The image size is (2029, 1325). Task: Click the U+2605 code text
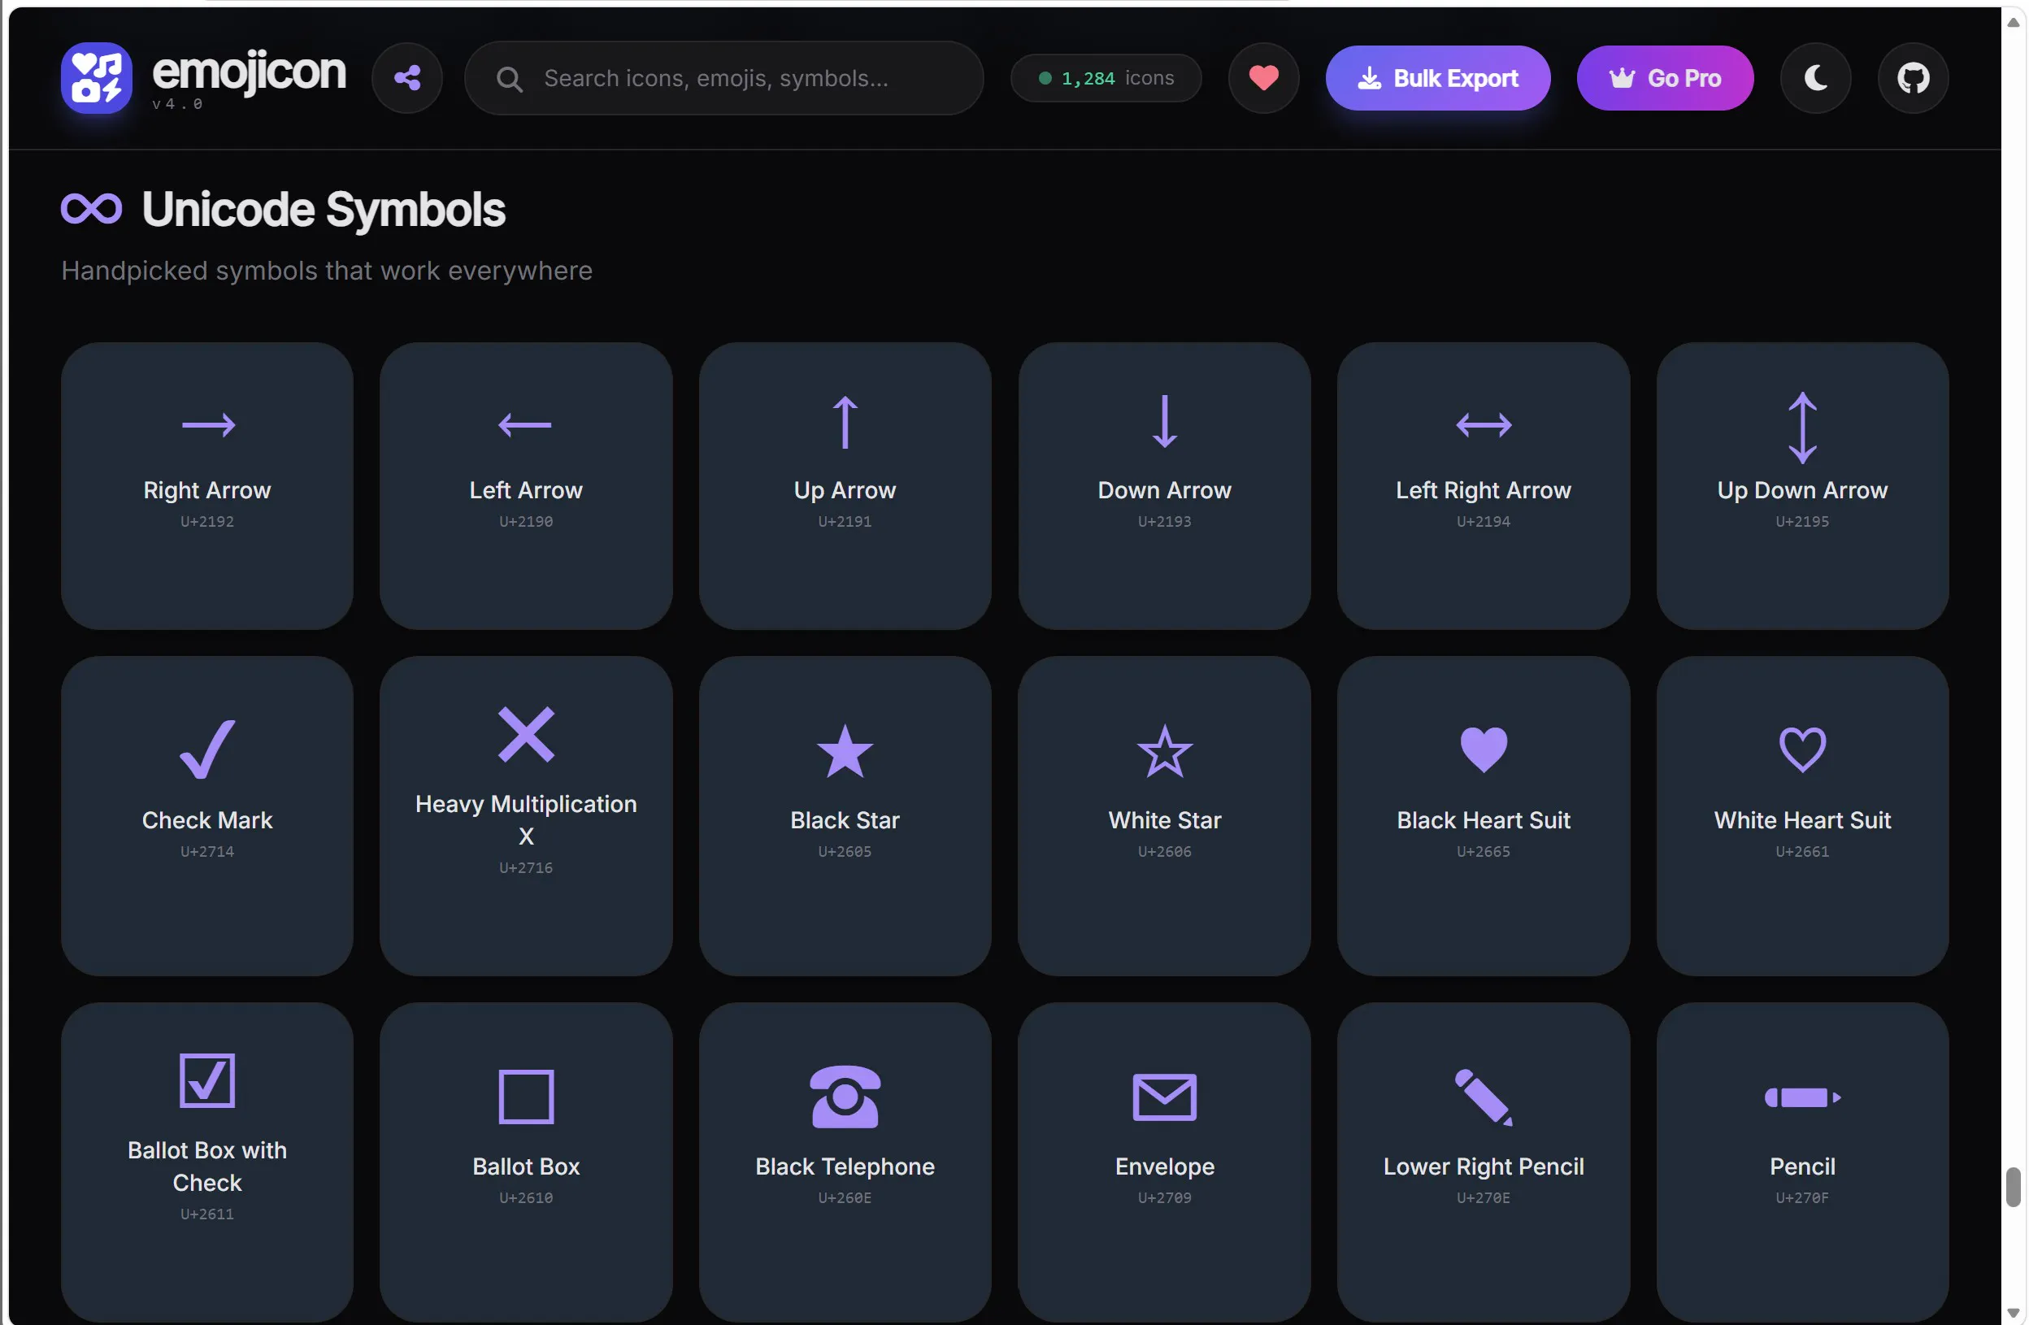coord(845,851)
